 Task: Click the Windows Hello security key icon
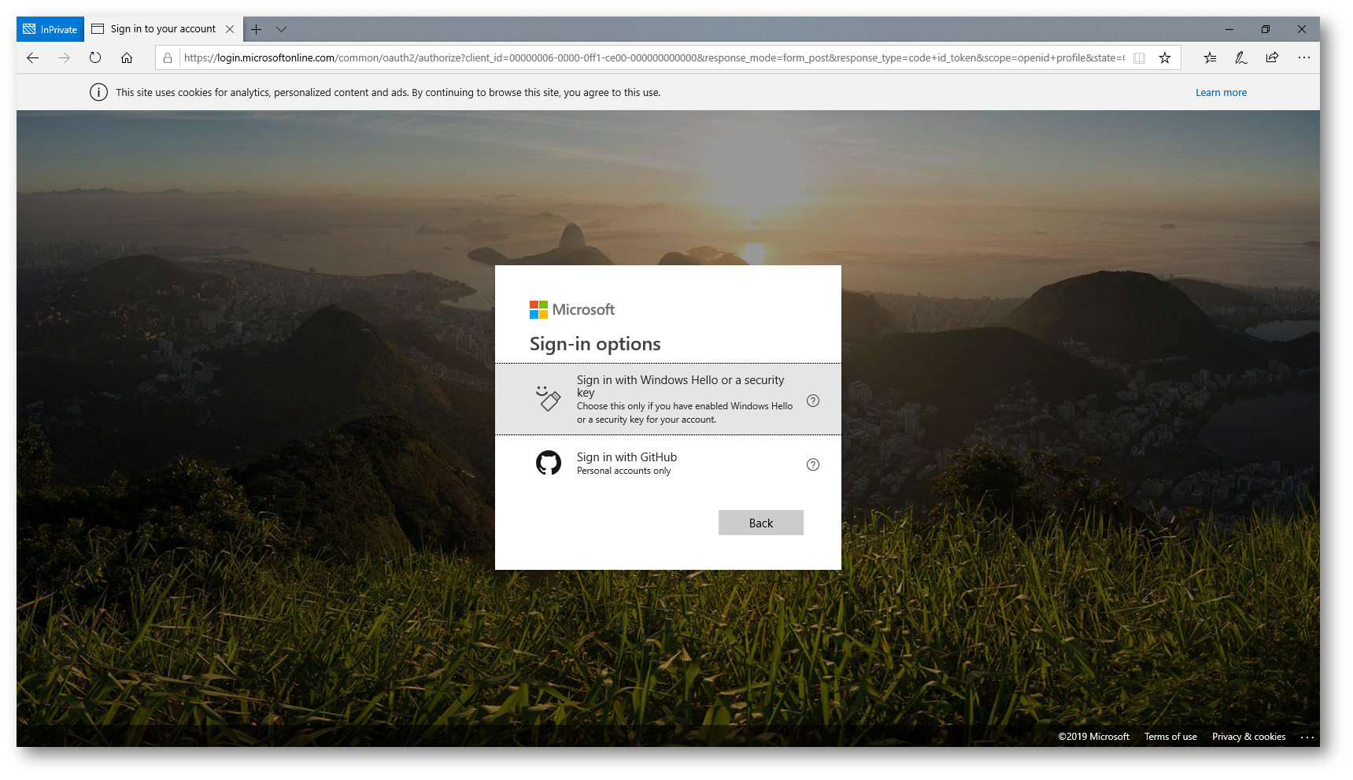pos(549,398)
